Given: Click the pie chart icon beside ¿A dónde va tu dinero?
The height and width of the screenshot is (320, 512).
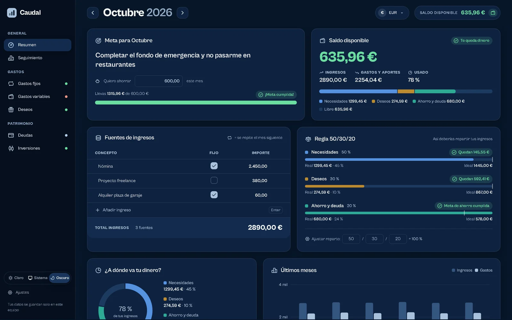Looking at the screenshot, I should click(x=99, y=270).
